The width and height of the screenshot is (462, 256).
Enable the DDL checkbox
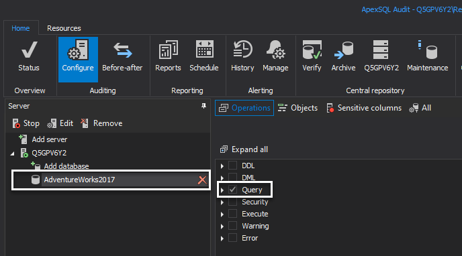232,166
